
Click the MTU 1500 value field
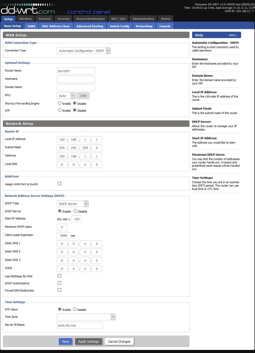tap(83, 96)
